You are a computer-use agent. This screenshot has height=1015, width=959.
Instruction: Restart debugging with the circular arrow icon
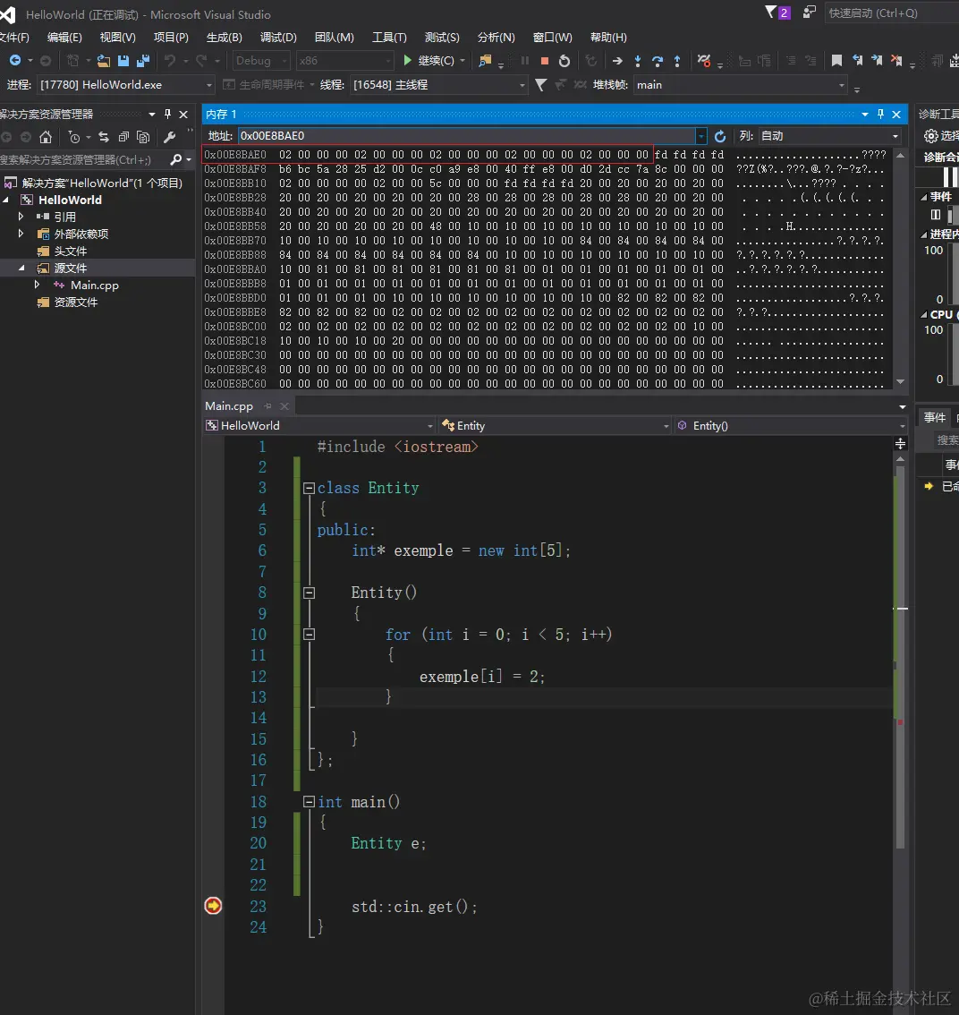(564, 61)
